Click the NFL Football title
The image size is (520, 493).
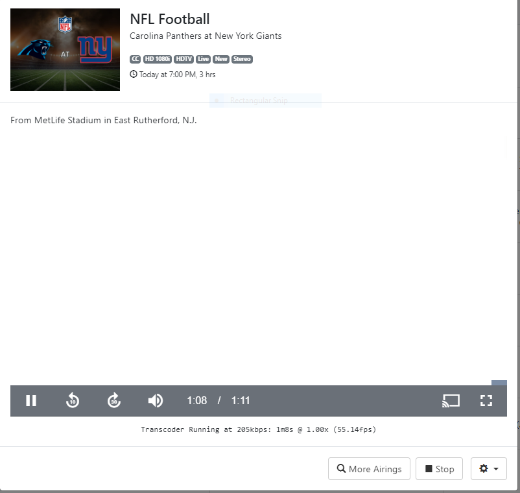170,19
